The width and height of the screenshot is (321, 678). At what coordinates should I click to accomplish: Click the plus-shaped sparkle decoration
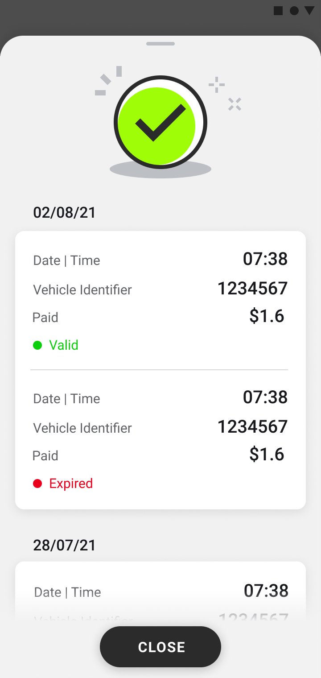pyautogui.click(x=217, y=84)
